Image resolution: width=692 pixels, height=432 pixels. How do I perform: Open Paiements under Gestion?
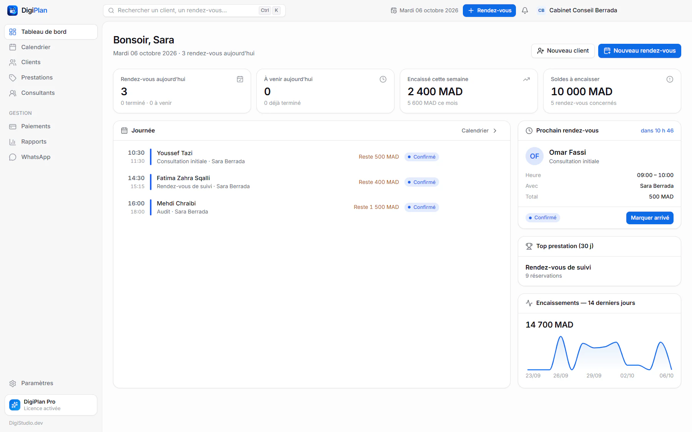click(51, 126)
